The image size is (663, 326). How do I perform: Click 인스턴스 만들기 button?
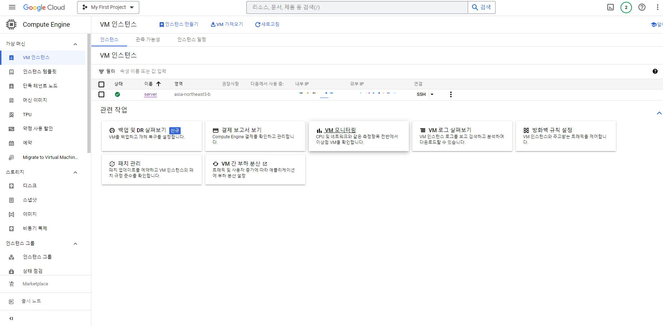pos(179,24)
